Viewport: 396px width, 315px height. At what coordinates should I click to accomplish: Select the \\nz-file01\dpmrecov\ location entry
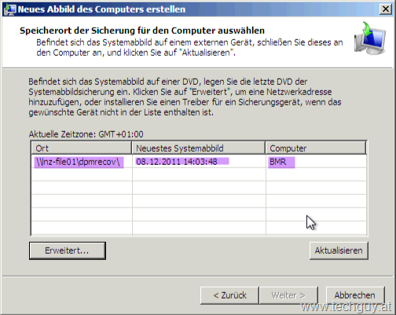(x=79, y=162)
